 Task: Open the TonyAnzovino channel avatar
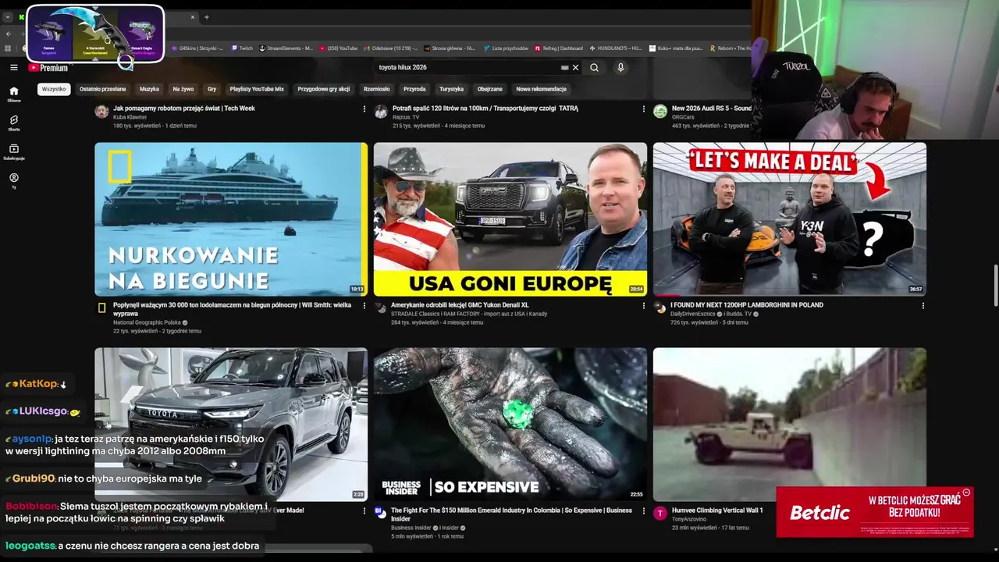coord(660,513)
